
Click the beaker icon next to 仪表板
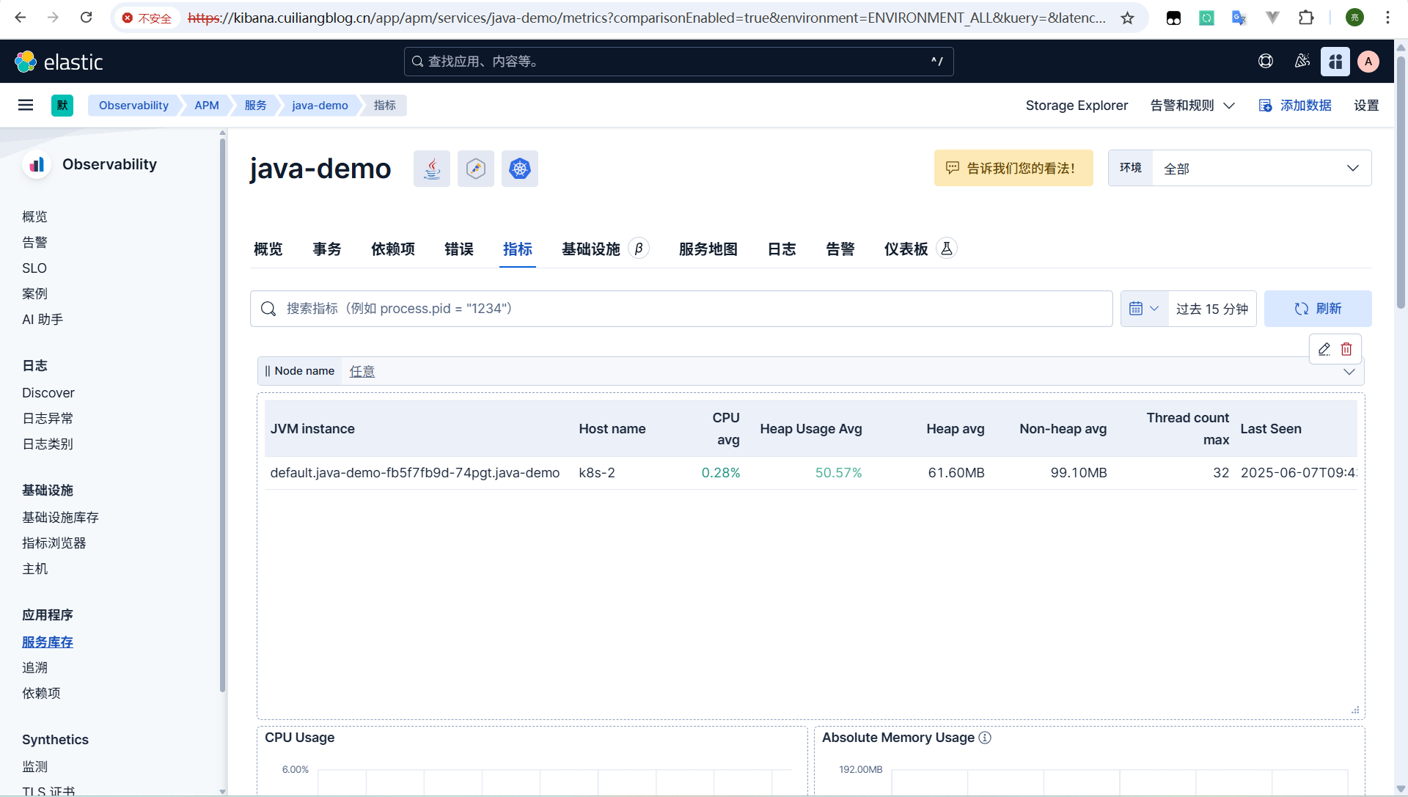947,249
